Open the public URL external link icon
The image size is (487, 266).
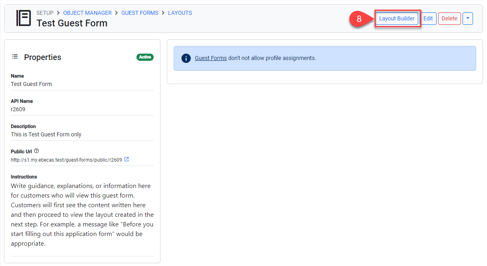coord(126,159)
